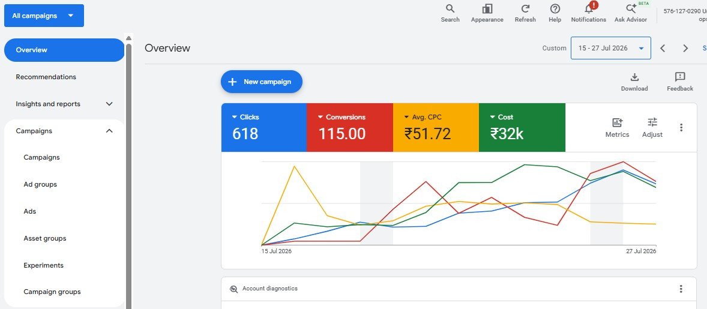
Task: Click the Overview page heading
Action: coord(167,48)
